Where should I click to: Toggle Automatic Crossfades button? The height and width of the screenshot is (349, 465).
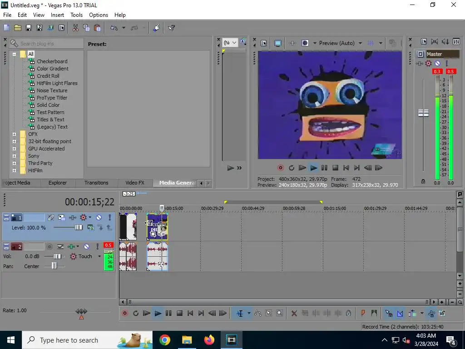[400, 313]
